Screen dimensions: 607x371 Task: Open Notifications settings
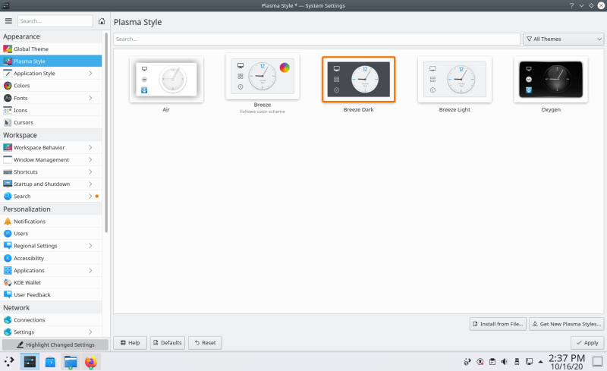coord(29,222)
